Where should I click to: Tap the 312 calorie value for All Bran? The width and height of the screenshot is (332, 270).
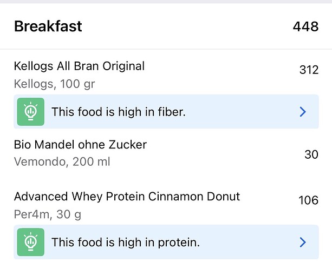tap(309, 70)
